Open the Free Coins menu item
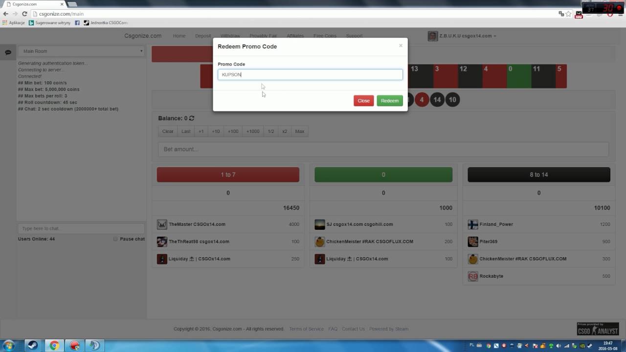626x352 pixels. click(x=325, y=36)
